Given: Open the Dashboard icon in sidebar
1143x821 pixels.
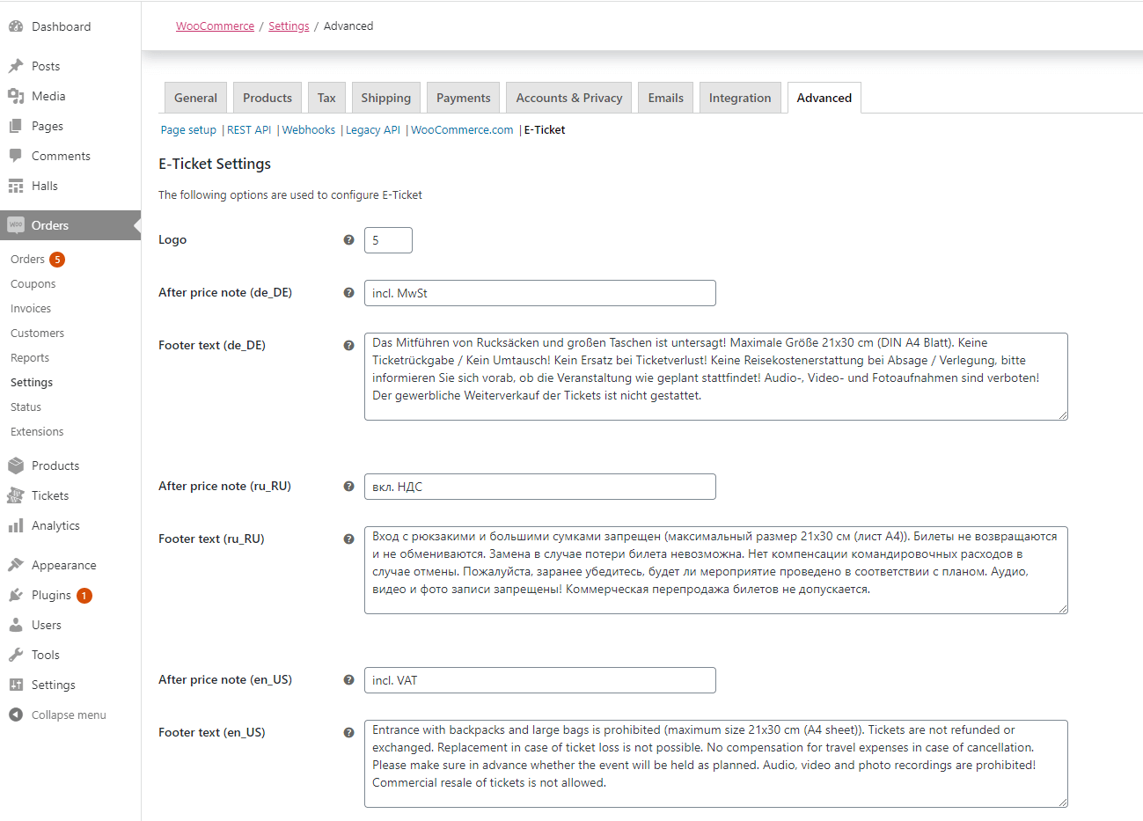Looking at the screenshot, I should point(16,26).
